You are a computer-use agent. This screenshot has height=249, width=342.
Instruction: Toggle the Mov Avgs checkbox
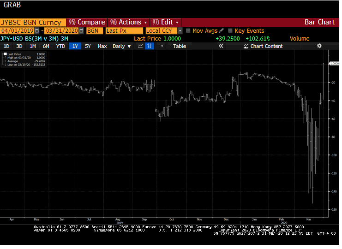[x=188, y=31]
